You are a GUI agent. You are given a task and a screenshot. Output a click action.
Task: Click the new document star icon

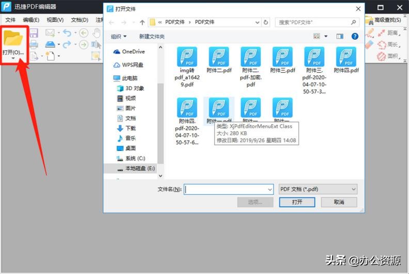click(50, 56)
